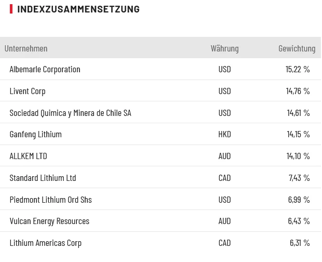Sort by the Unternehmen column header
Screen dimensions: 322x262
(26, 48)
